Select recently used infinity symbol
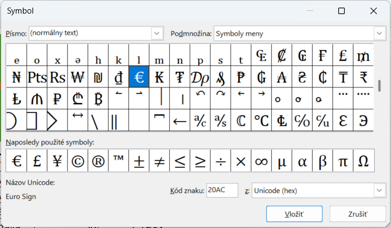The width and height of the screenshot is (391, 228). [262, 161]
